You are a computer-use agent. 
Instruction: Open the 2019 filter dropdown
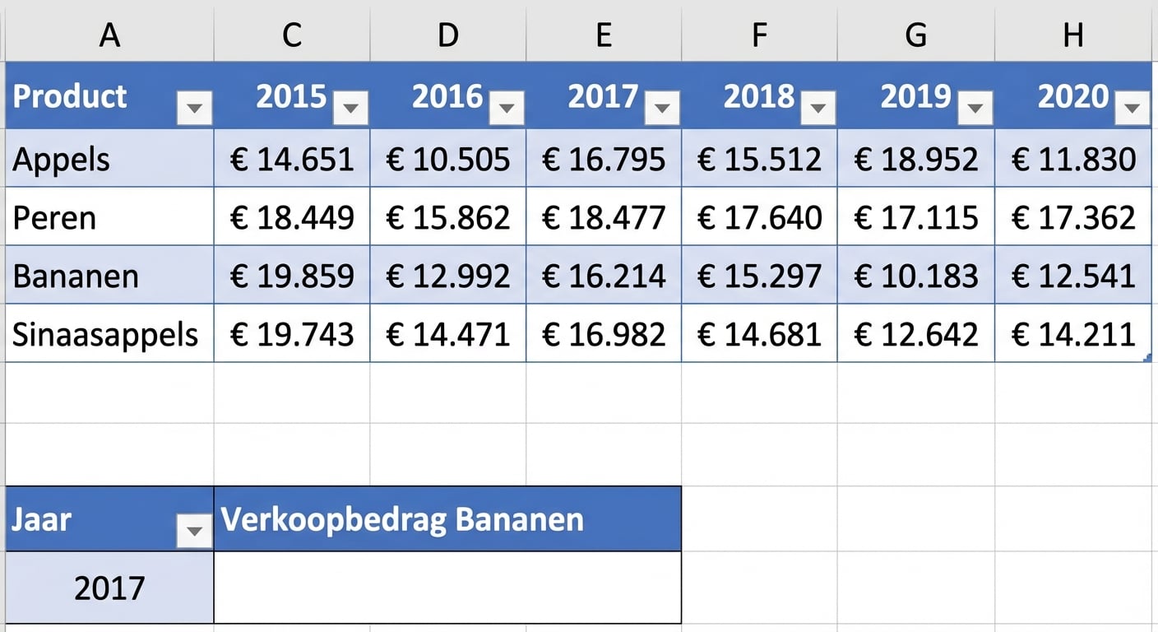975,108
